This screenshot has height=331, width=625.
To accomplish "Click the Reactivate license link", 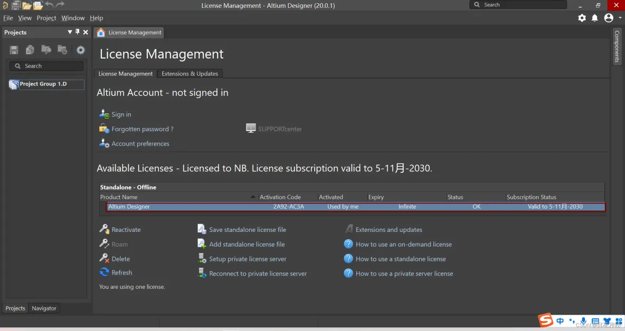I will point(126,230).
